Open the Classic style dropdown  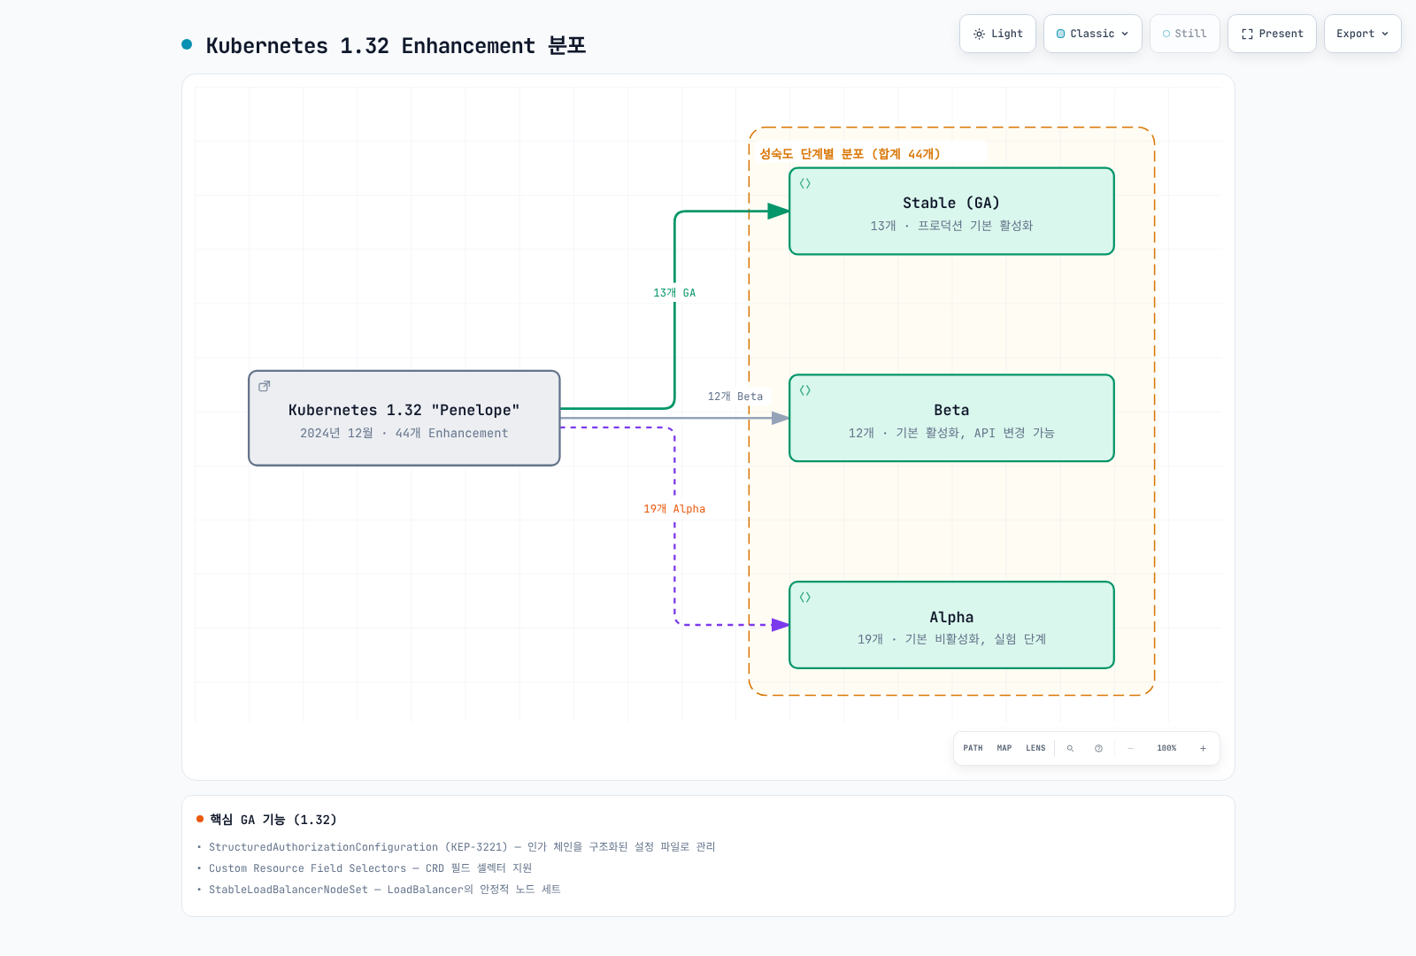coord(1092,34)
